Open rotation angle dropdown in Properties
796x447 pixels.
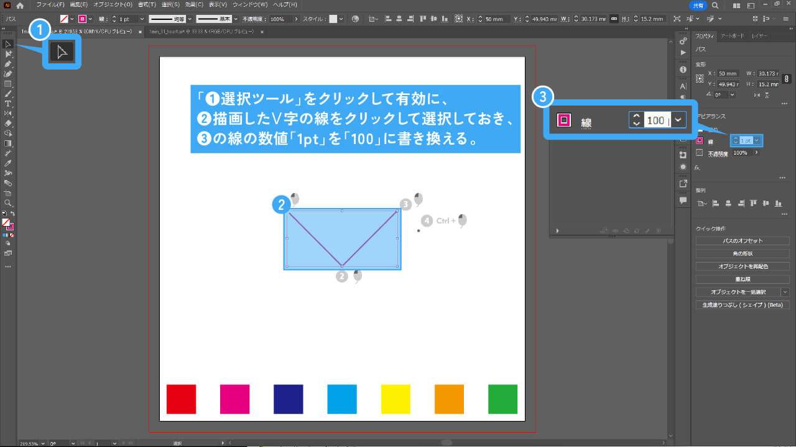pyautogui.click(x=732, y=94)
